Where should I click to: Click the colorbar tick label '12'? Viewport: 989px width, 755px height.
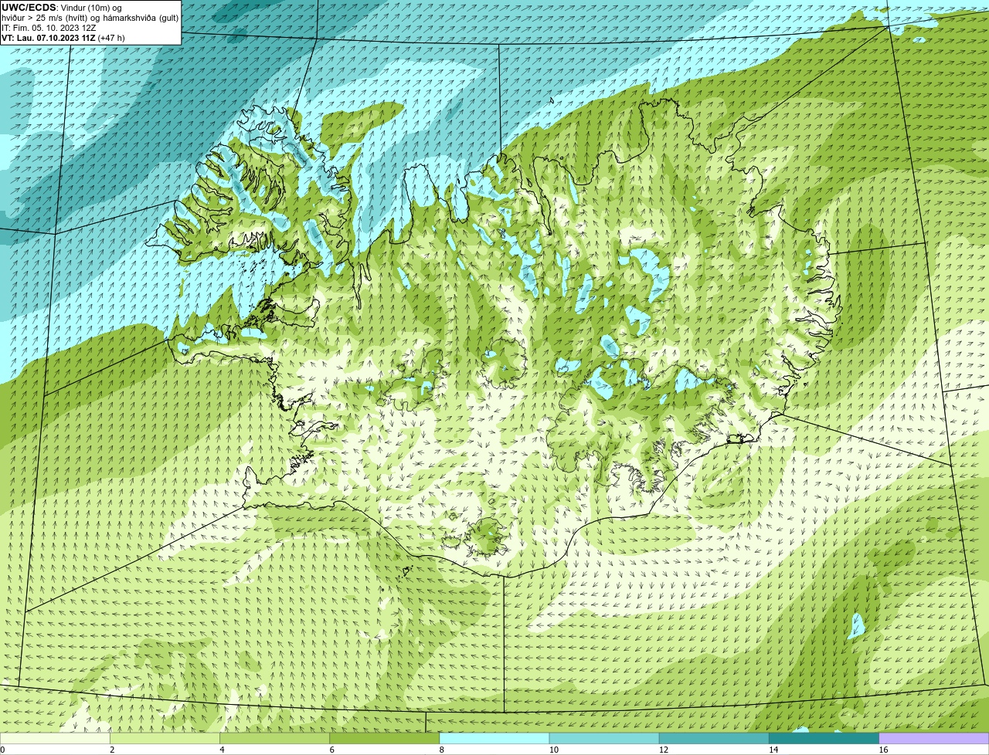[663, 750]
